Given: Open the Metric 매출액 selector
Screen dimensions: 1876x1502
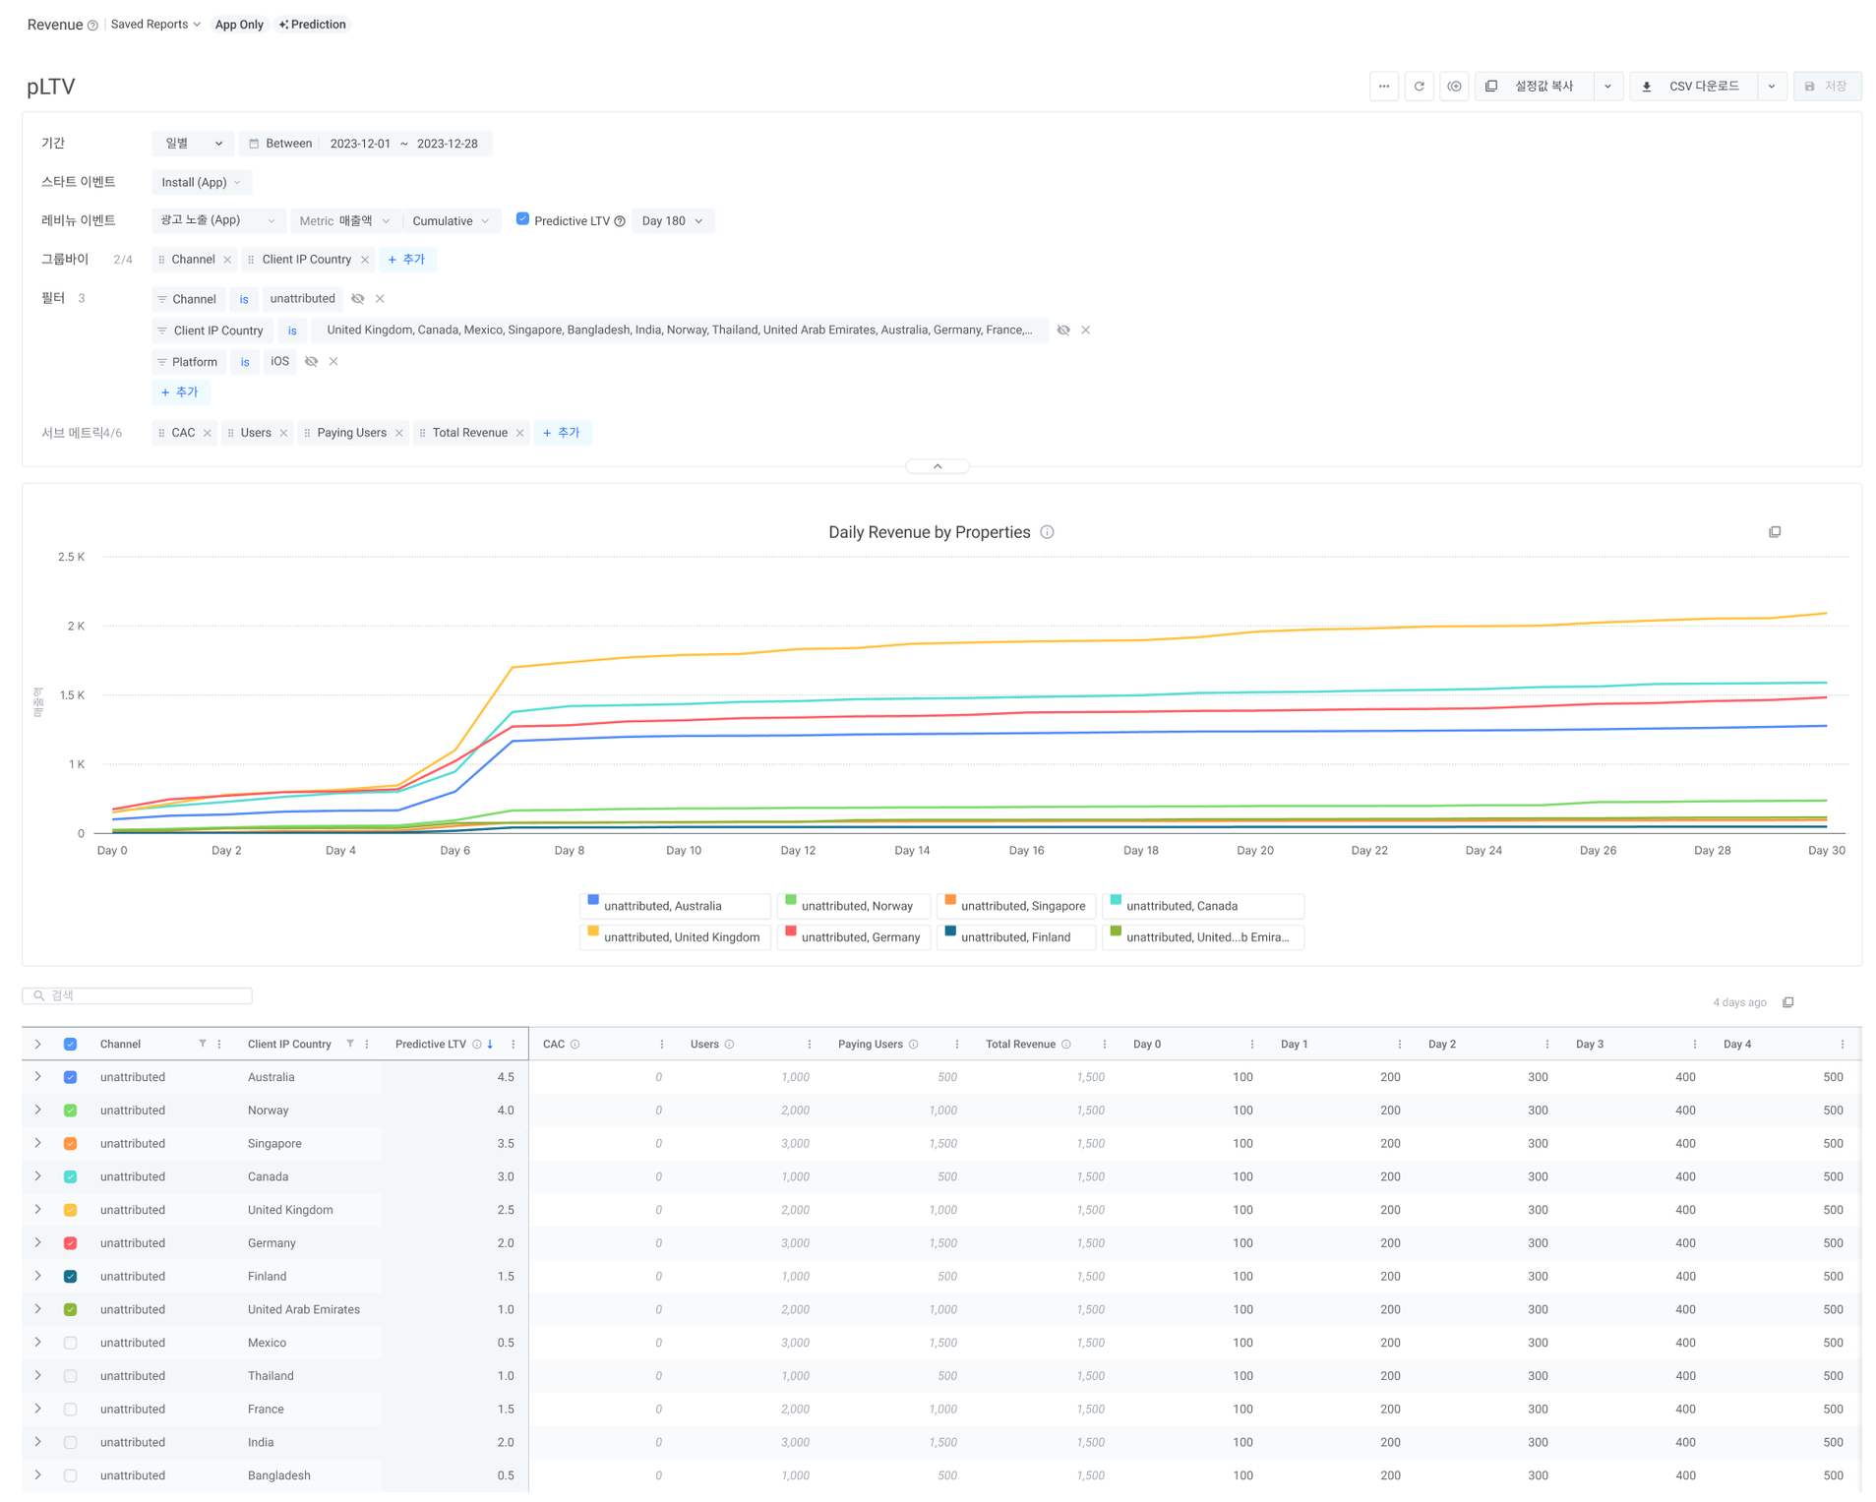Looking at the screenshot, I should [344, 221].
